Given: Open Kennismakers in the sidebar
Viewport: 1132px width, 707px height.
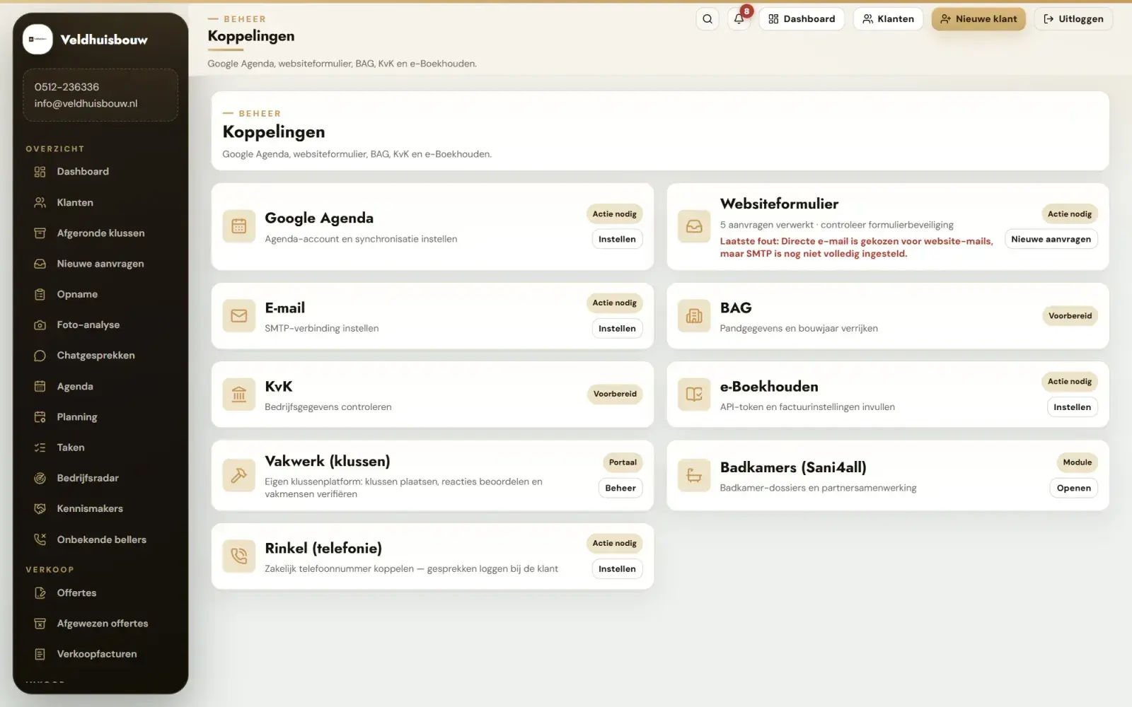Looking at the screenshot, I should click(x=100, y=509).
